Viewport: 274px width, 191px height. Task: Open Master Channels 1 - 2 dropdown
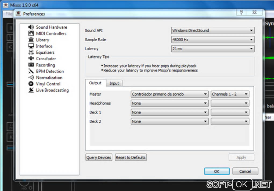(230, 94)
